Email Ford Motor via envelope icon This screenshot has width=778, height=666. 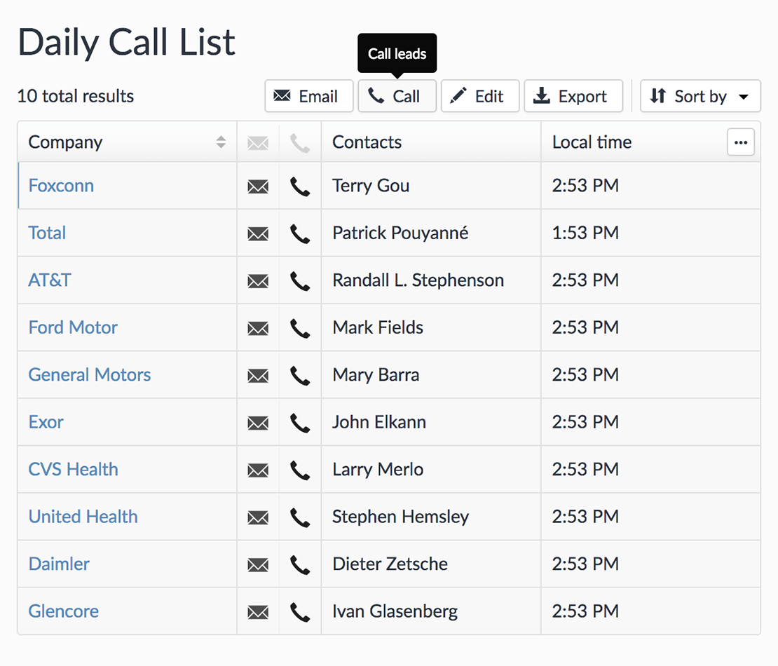point(258,329)
